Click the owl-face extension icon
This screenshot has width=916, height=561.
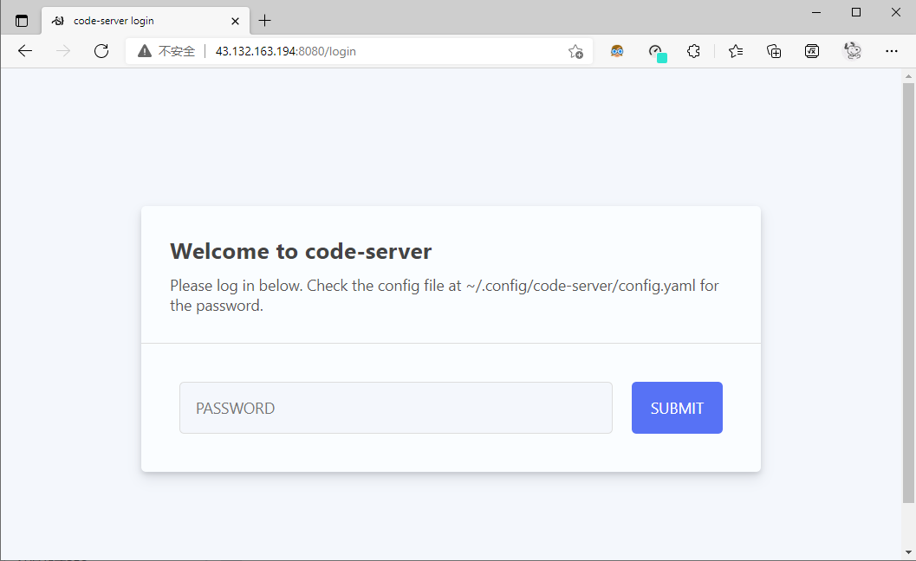click(x=617, y=51)
